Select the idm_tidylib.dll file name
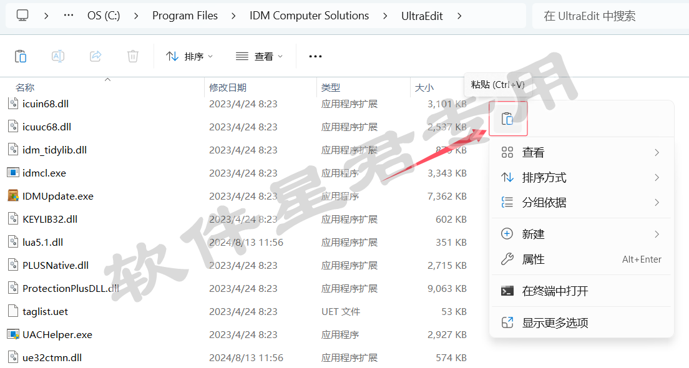 pyautogui.click(x=54, y=150)
